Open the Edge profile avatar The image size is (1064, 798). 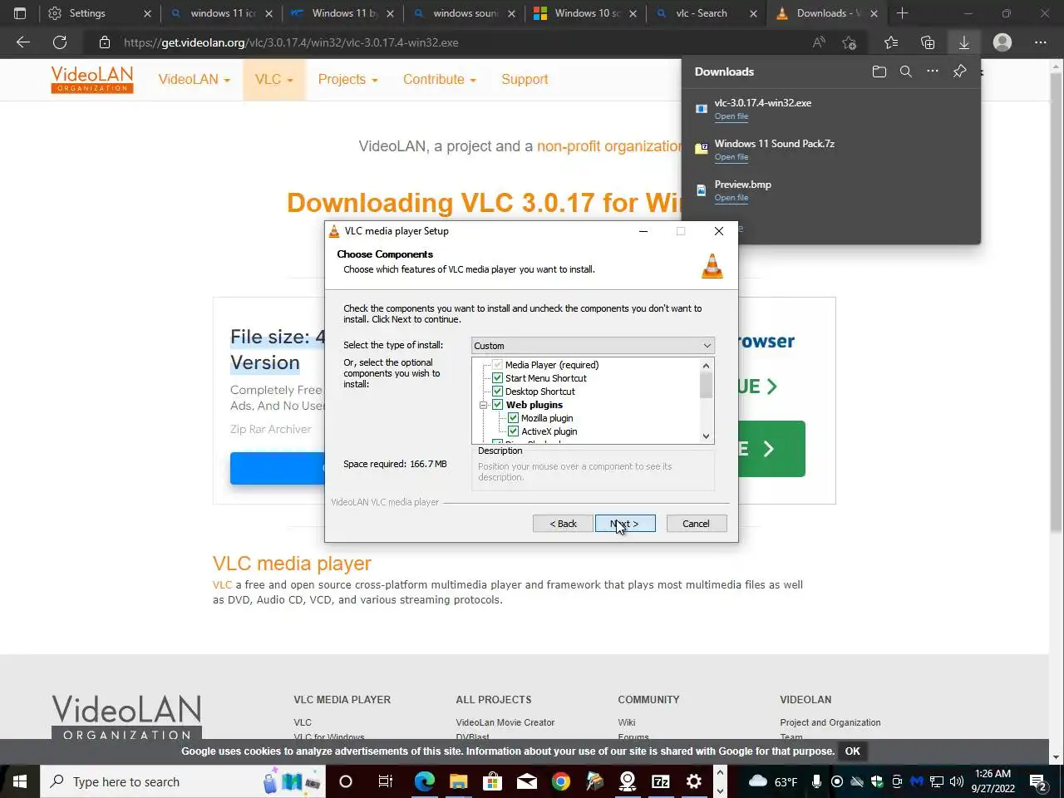(1002, 42)
